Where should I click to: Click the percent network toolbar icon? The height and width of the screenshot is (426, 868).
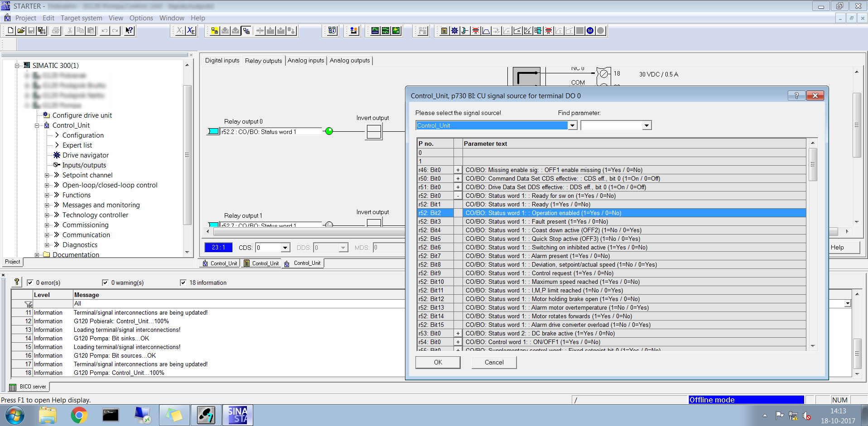pyautogui.click(x=246, y=30)
